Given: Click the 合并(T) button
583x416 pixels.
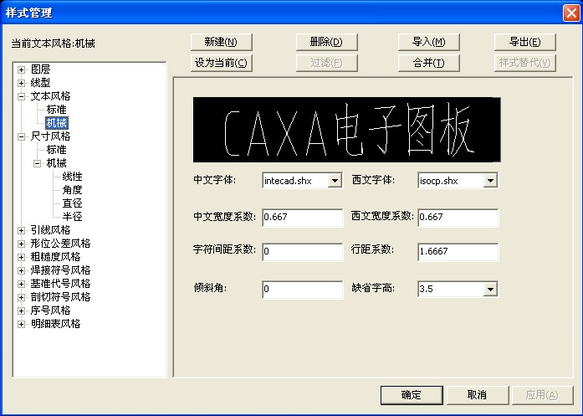Looking at the screenshot, I should (x=429, y=63).
